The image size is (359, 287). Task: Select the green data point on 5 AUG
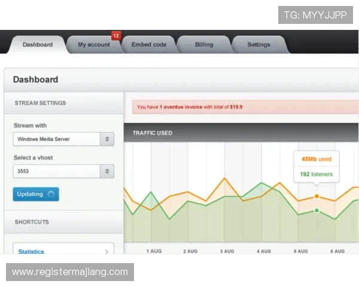[x=317, y=210]
